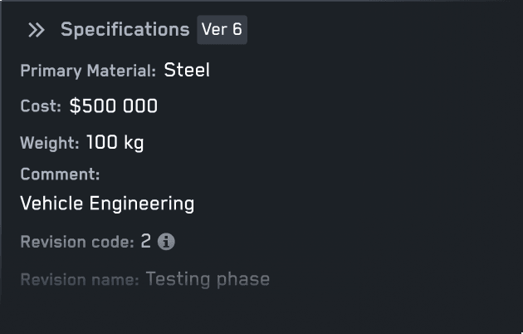Image resolution: width=523 pixels, height=334 pixels.
Task: Click the Specifications panel title
Action: click(125, 29)
